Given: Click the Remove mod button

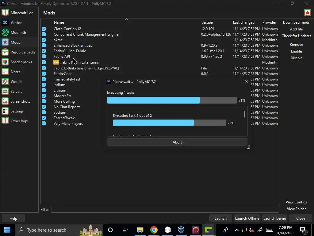Looking at the screenshot, I should click(296, 45).
